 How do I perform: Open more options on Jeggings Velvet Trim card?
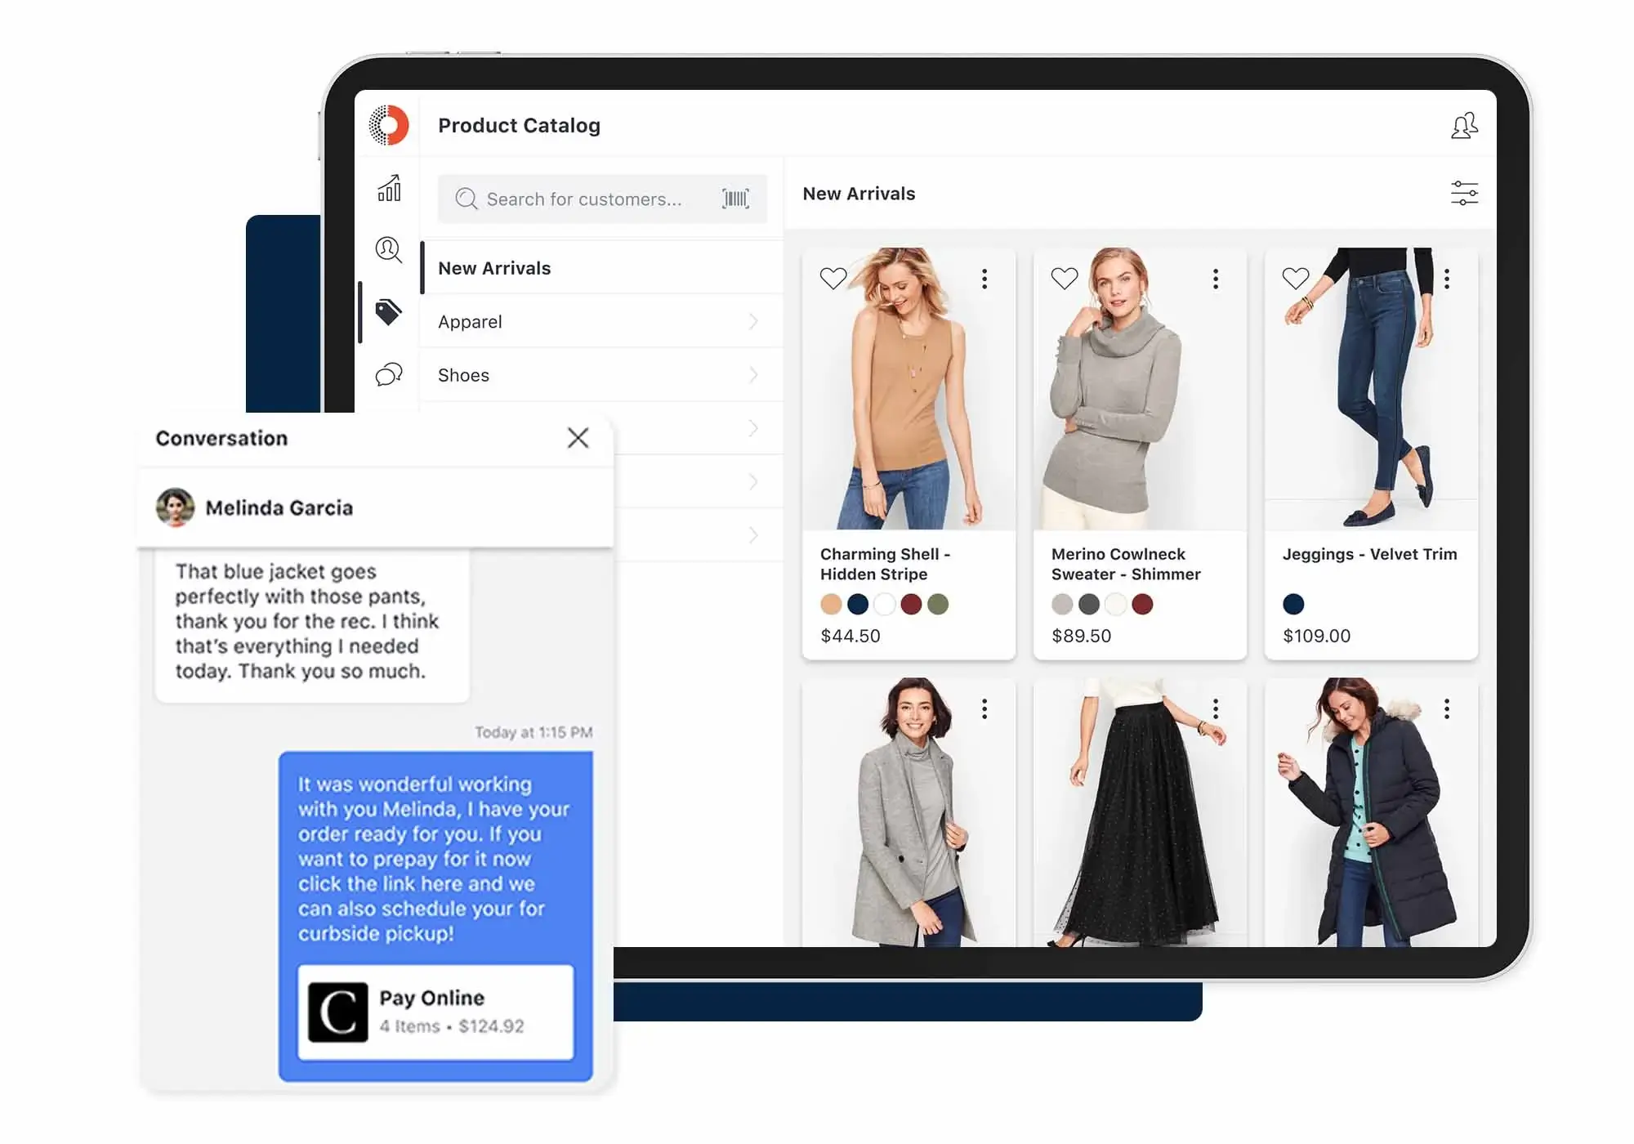pyautogui.click(x=1447, y=279)
